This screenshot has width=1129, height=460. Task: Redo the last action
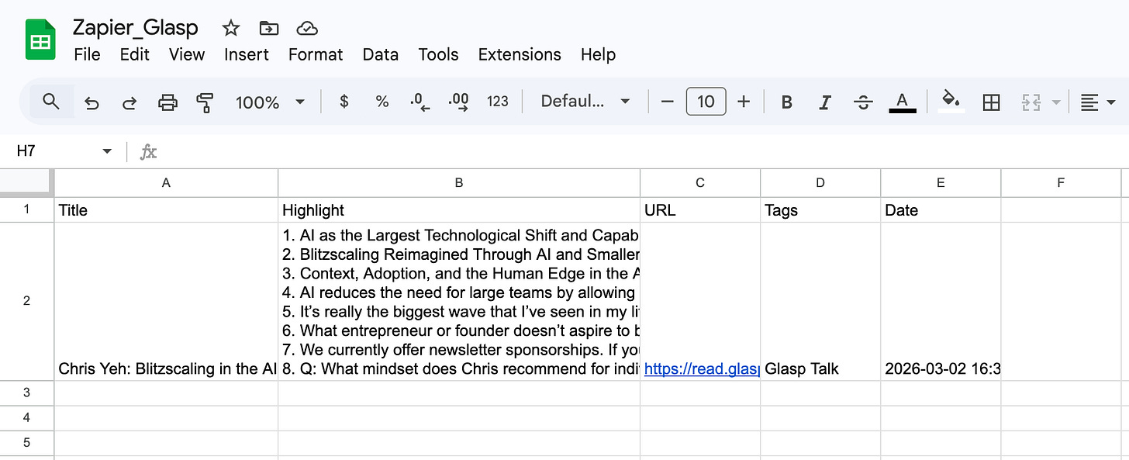(x=129, y=102)
